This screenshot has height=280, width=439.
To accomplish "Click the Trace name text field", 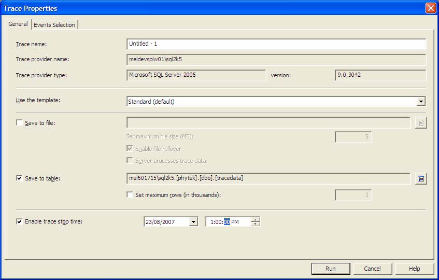I will [x=276, y=44].
